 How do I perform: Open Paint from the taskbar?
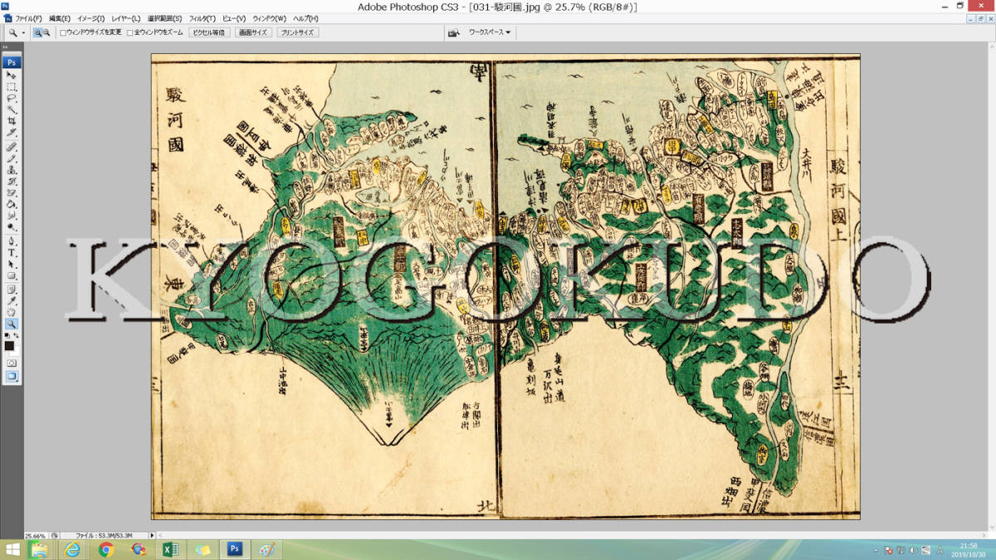[266, 550]
